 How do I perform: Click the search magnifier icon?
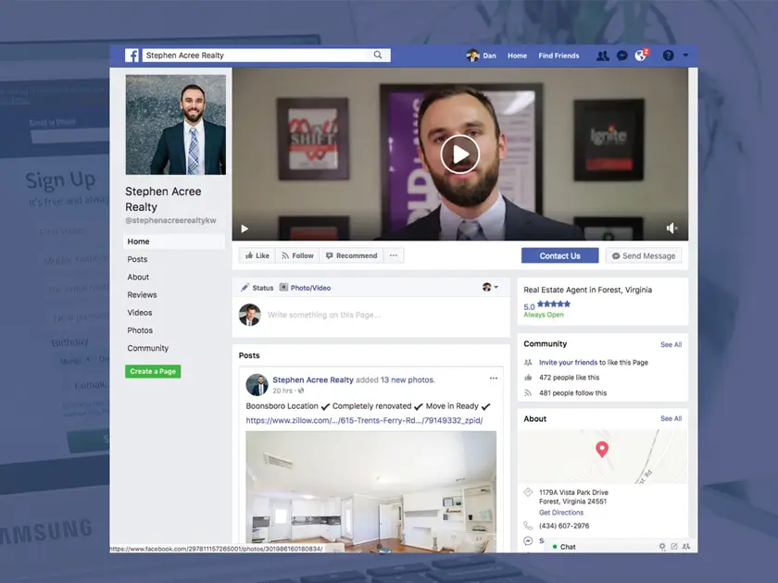[x=378, y=56]
